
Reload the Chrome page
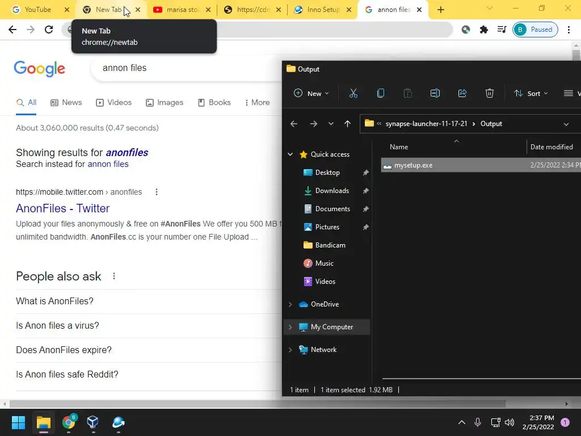(49, 30)
